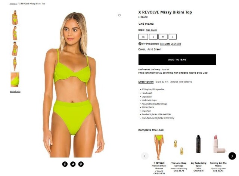Image resolution: width=239 pixels, height=176 pixels.
Task: Select size XS
Action: (143, 37)
